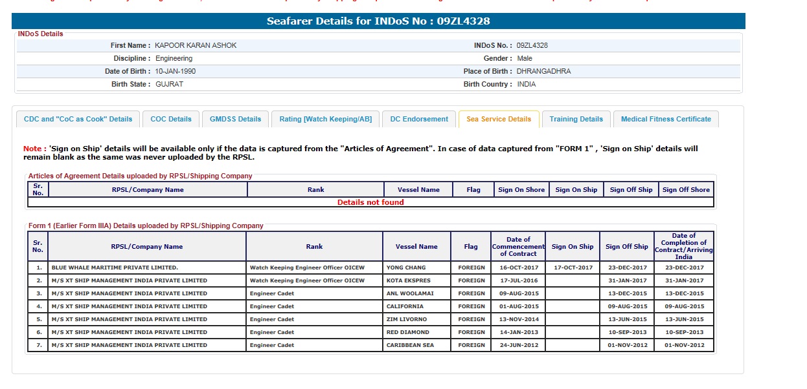Click the Seafarer Details title bar

click(378, 21)
